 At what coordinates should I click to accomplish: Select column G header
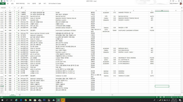(73, 11)
